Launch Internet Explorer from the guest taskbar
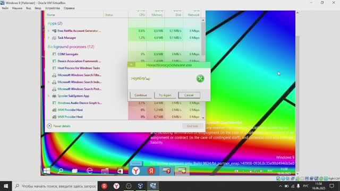This screenshot has width=340, height=191. pos(90,171)
